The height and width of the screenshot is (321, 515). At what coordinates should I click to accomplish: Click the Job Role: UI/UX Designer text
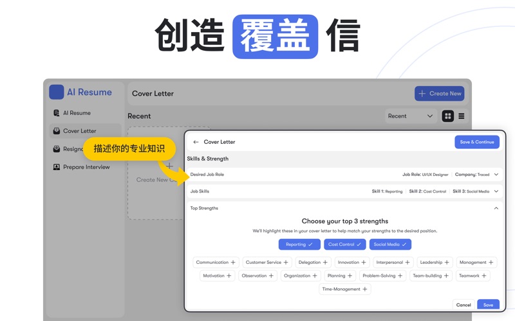pos(426,175)
